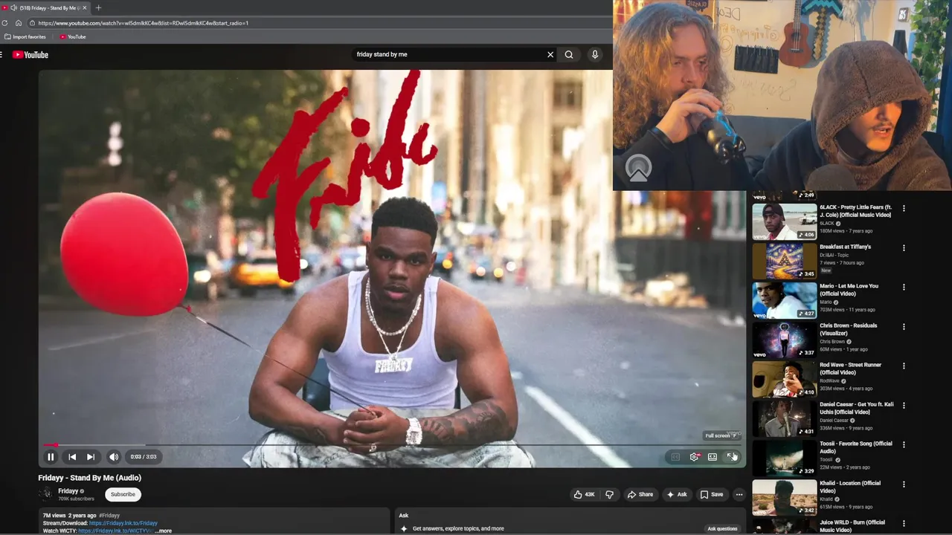952x535 pixels.
Task: Open YouTube bookmark in favorites bar
Action: pos(73,36)
